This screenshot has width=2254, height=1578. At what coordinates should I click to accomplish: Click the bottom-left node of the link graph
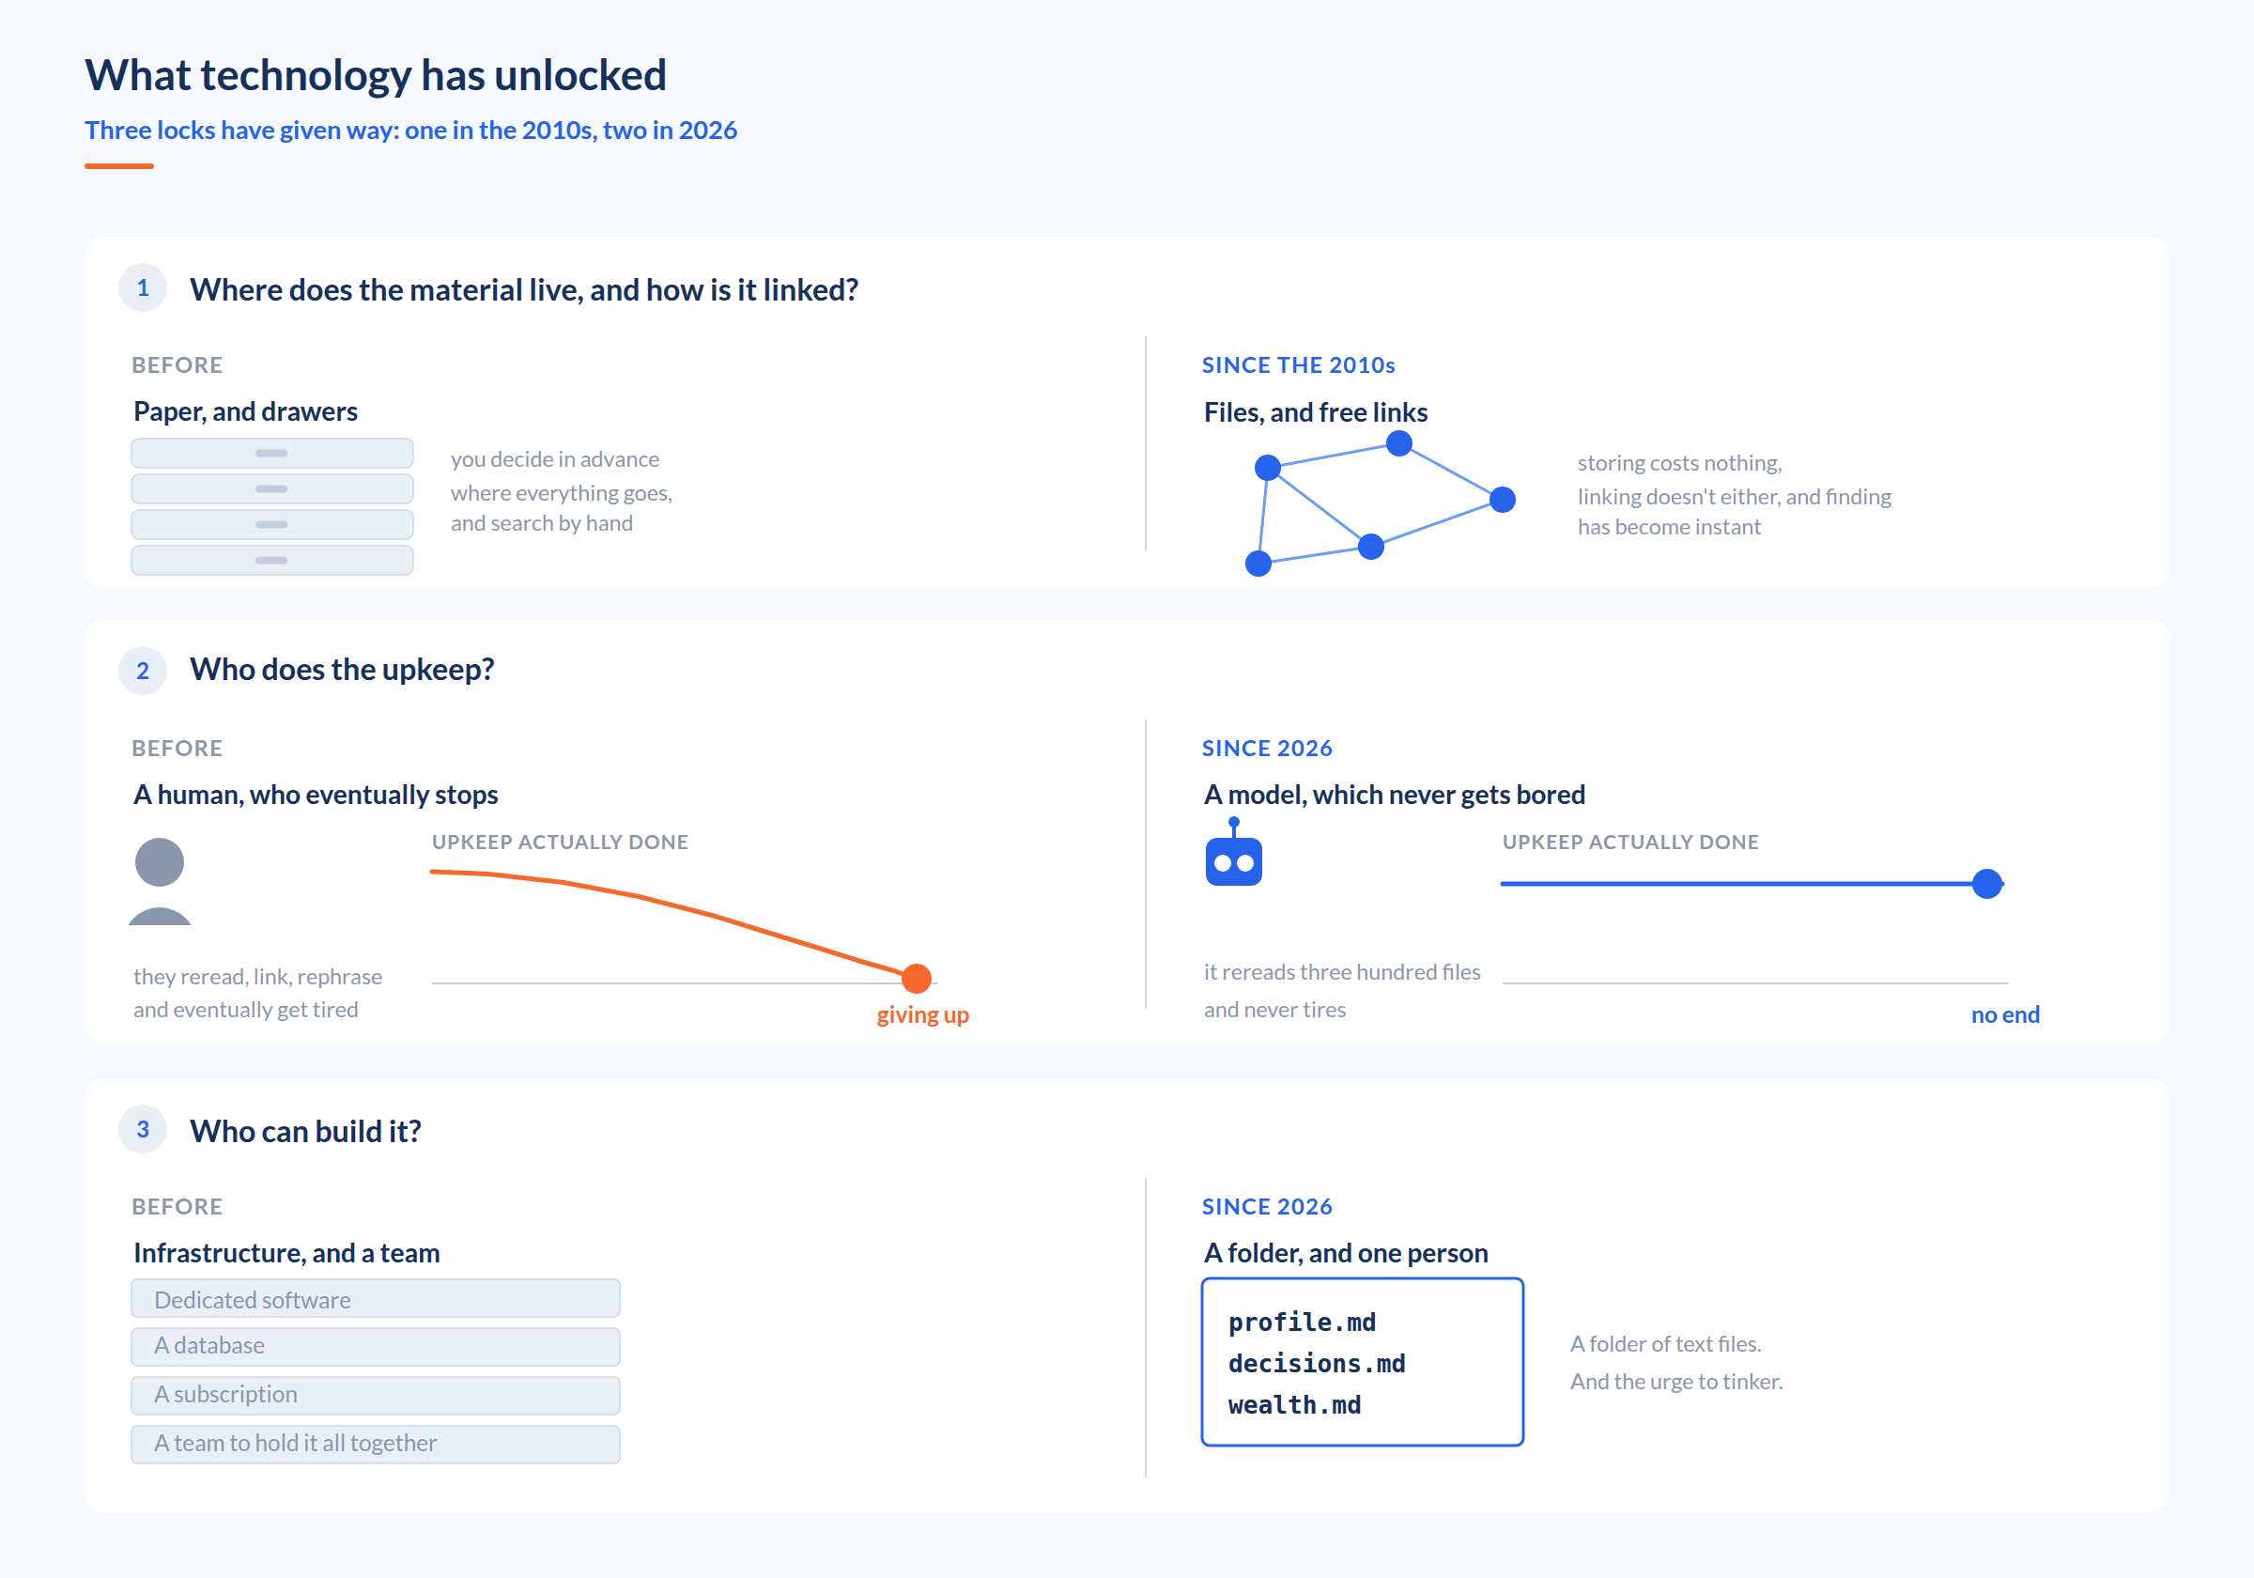1258,563
